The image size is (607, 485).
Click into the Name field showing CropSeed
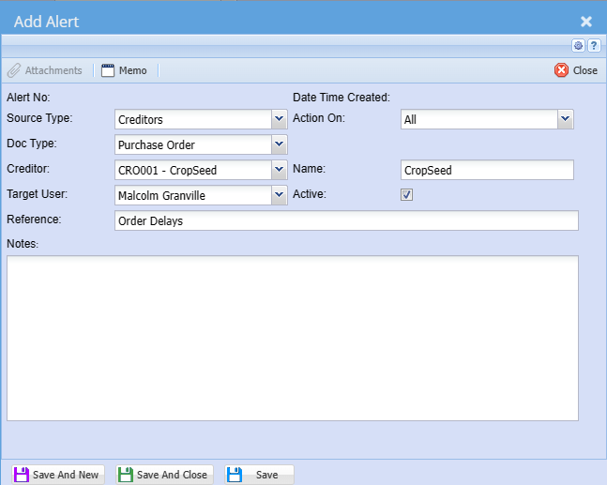(x=486, y=170)
